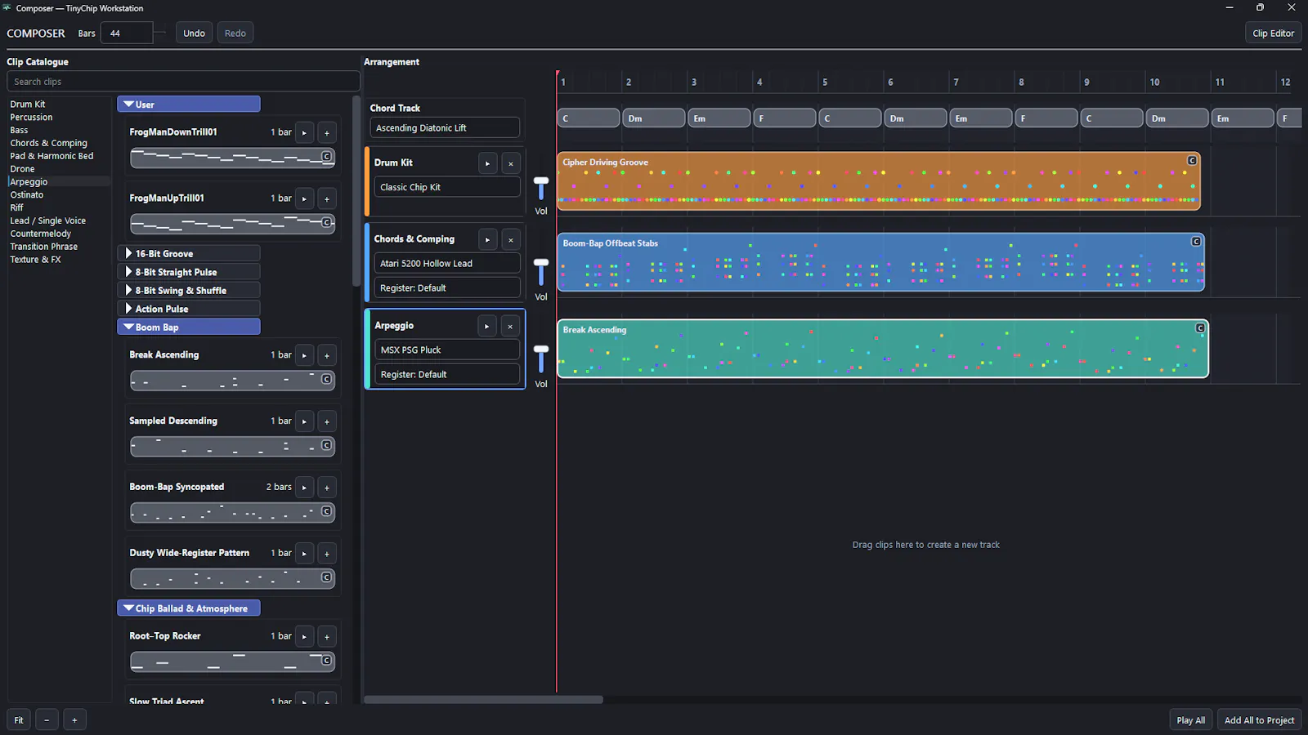Open chord badge on Boom-Bap Offbeat Stabs clip
The width and height of the screenshot is (1308, 735).
(1196, 242)
